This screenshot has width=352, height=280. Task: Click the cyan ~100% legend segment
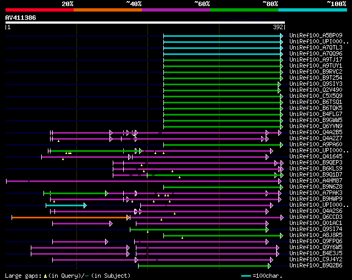tap(312, 10)
